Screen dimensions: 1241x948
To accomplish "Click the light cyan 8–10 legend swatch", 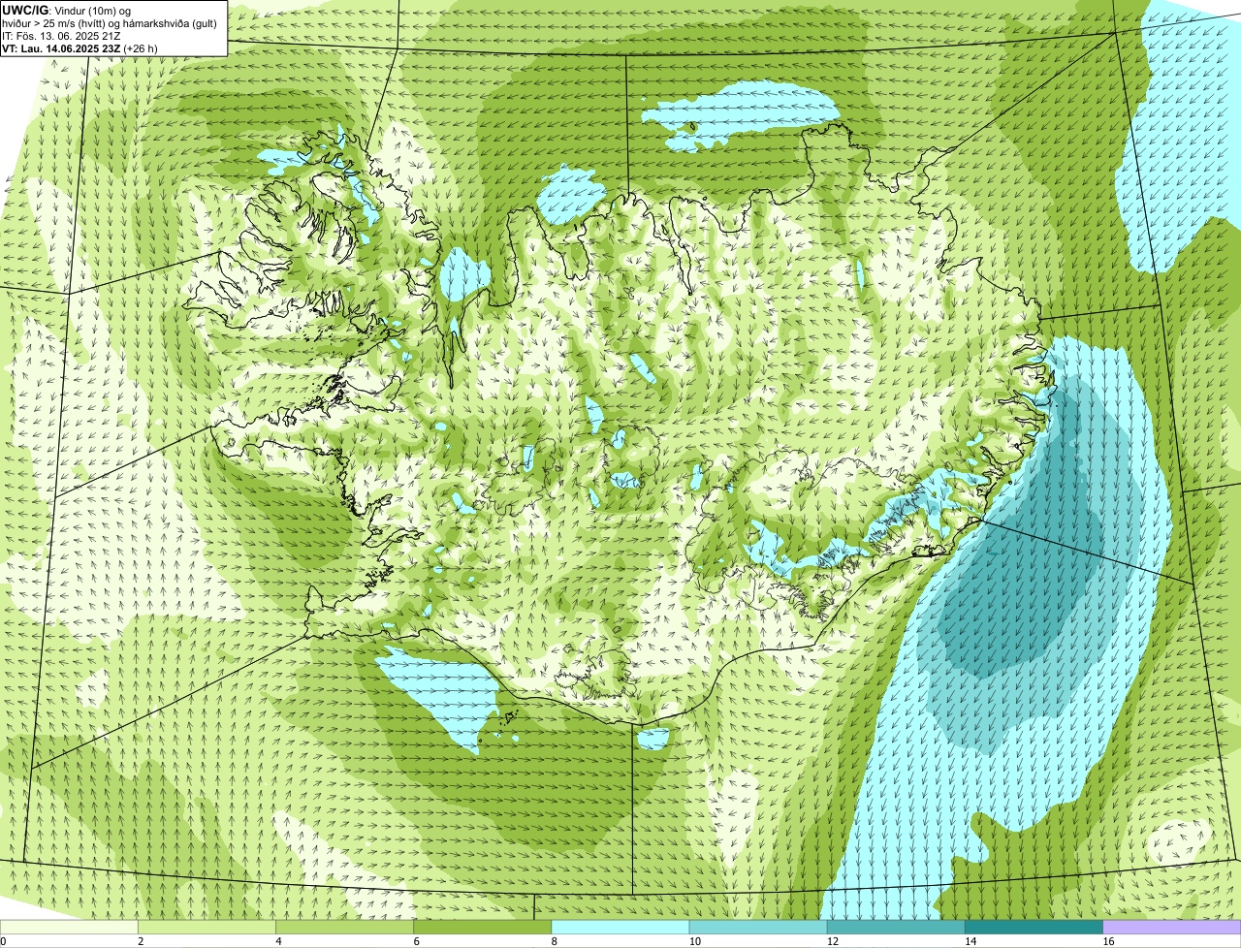I will click(620, 927).
